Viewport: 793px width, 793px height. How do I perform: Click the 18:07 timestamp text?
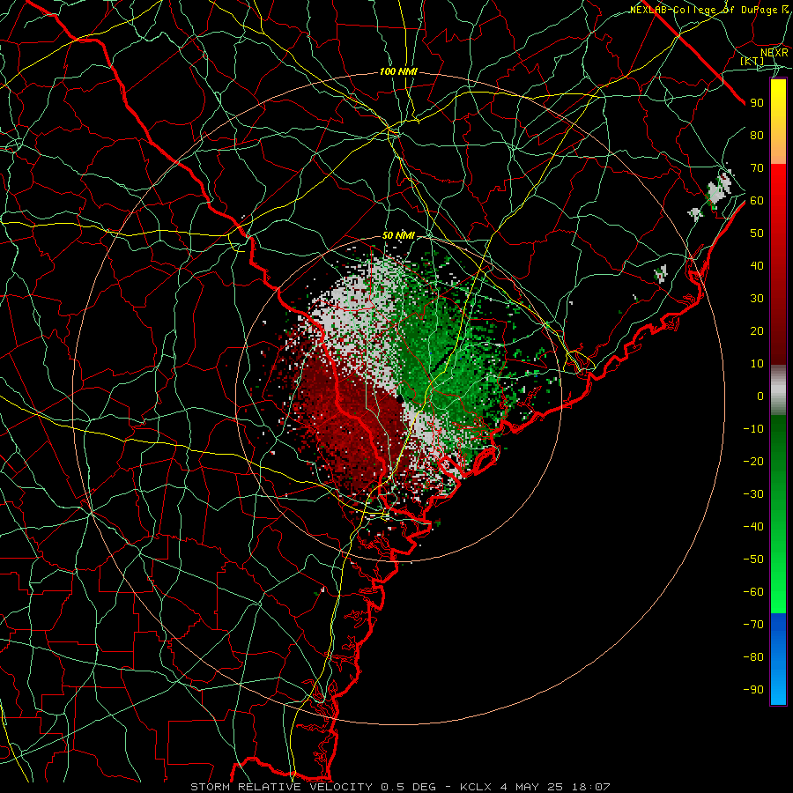pos(590,787)
